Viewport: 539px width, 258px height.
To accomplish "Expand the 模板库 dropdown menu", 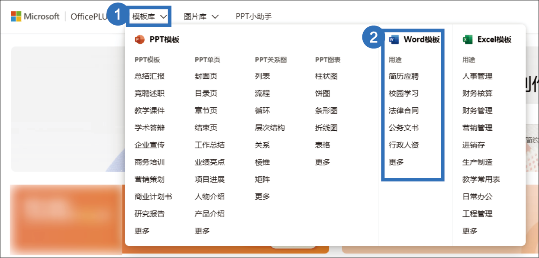I will pos(149,16).
